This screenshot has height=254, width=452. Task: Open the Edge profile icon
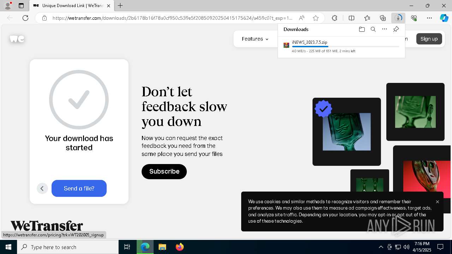pos(8,6)
